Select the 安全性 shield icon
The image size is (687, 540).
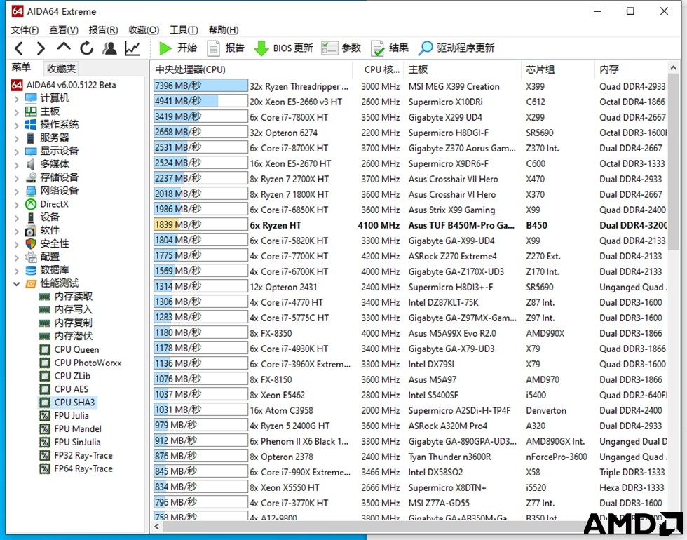31,244
